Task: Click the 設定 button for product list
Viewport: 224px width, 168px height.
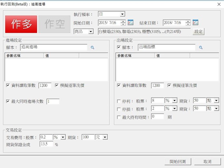Action: click(x=198, y=31)
